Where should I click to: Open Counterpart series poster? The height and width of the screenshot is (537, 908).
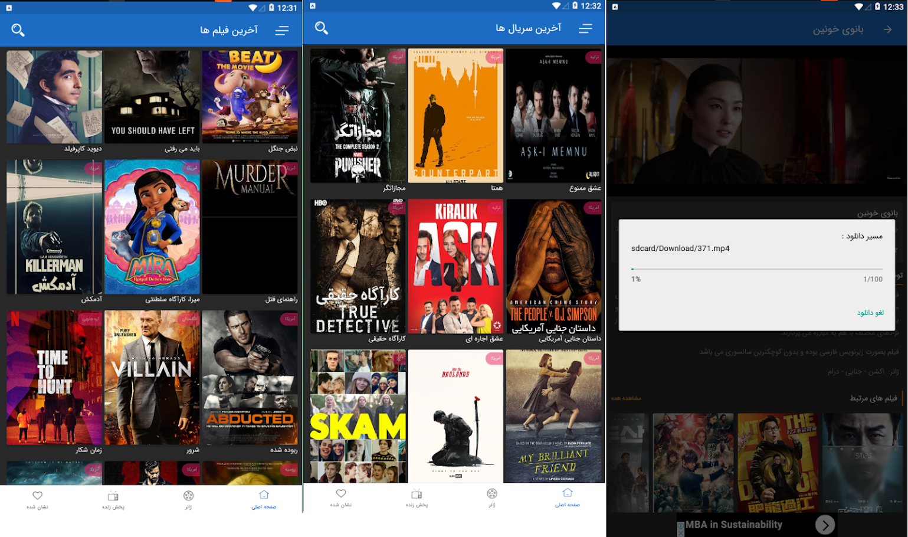point(455,116)
